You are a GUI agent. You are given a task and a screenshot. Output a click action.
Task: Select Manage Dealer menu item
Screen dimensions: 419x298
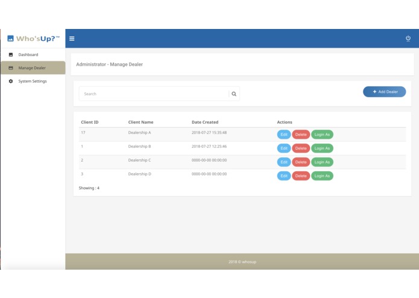(33, 68)
